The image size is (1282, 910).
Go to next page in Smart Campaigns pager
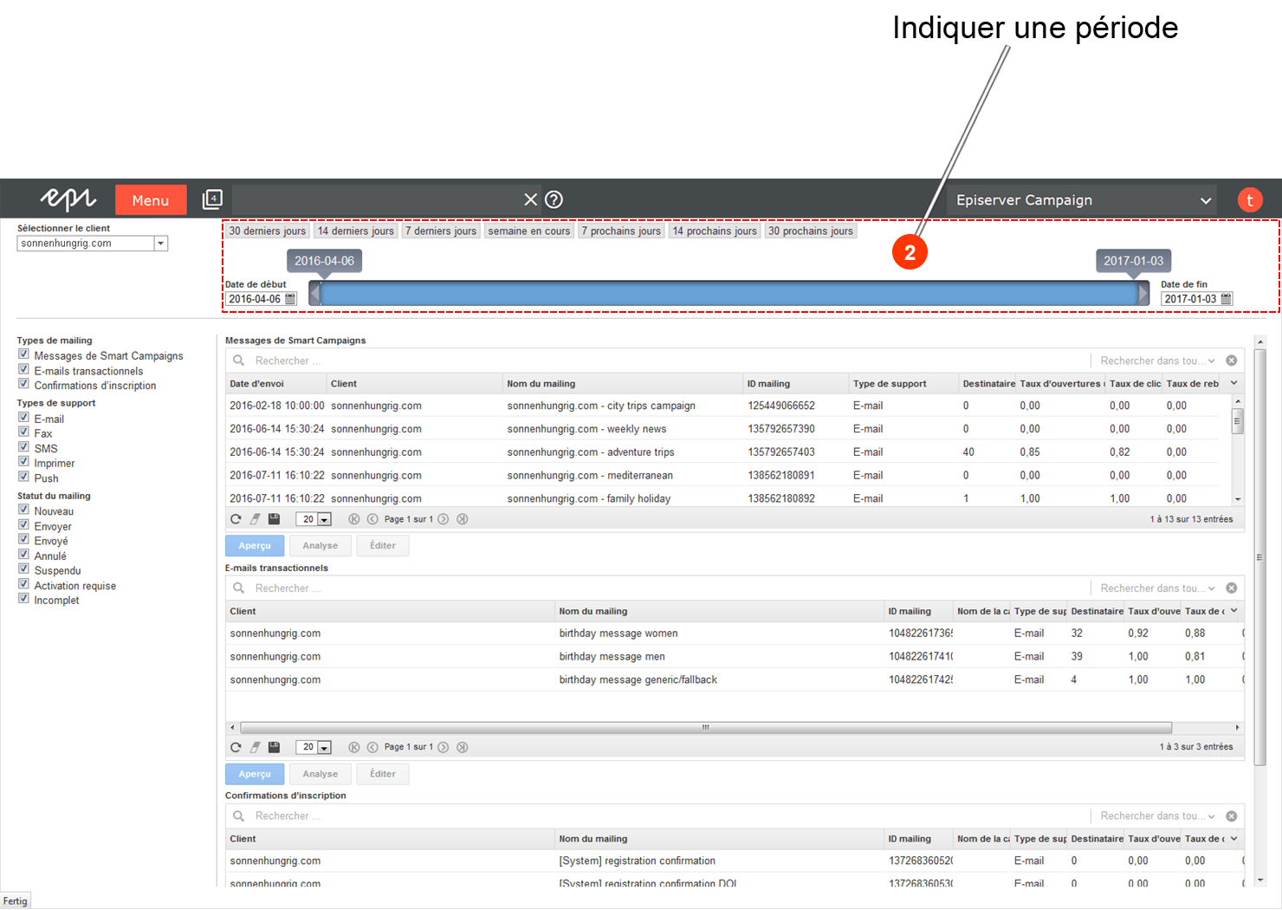pyautogui.click(x=444, y=519)
